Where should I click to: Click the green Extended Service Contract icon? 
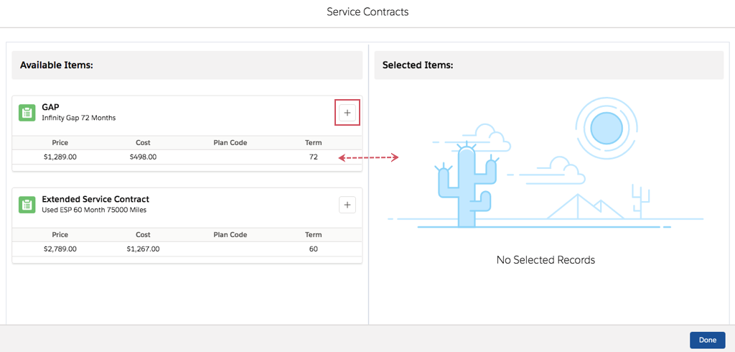point(27,205)
